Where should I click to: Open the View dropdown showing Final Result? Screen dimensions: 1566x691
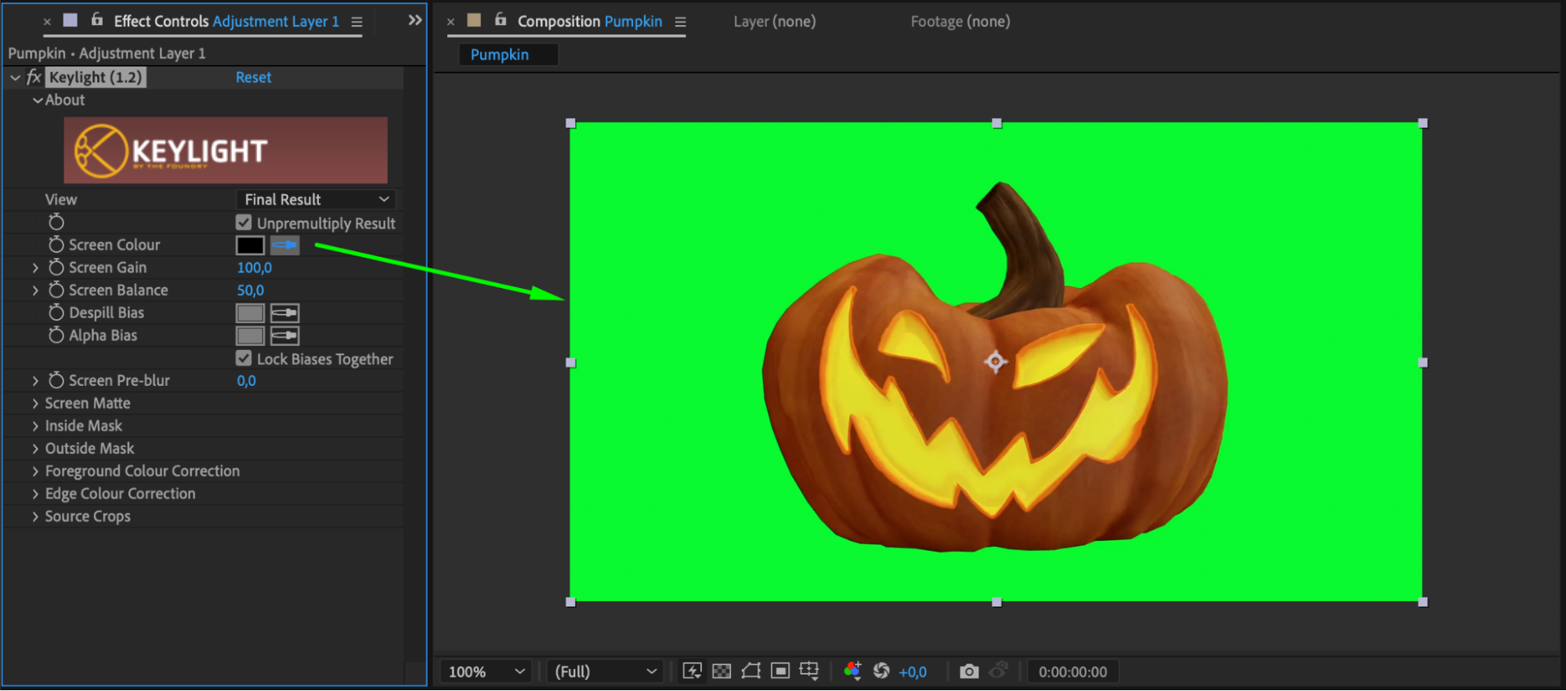tap(316, 200)
